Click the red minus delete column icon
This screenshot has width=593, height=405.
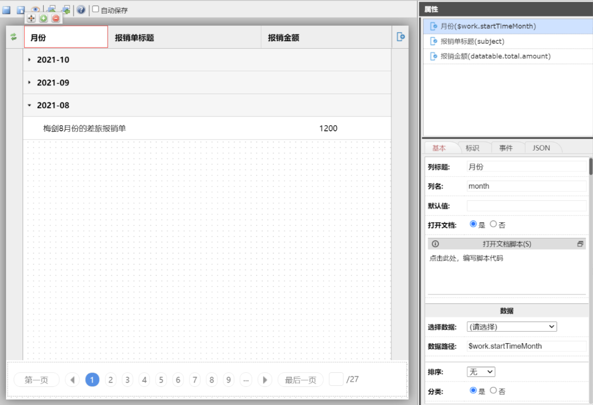pos(55,19)
